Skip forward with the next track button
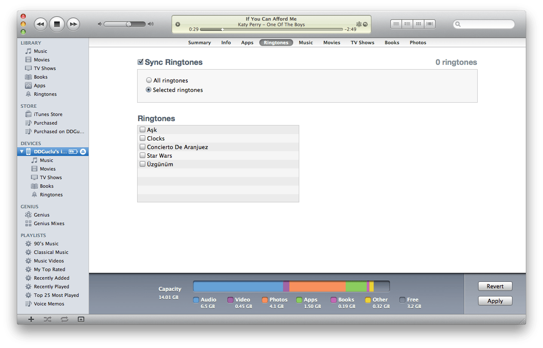This screenshot has height=348, width=543. 74,24
